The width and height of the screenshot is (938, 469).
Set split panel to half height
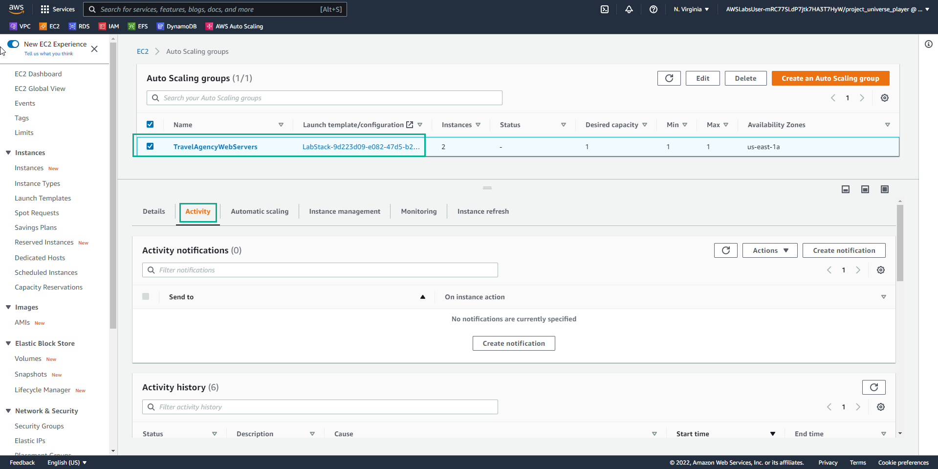pos(865,189)
